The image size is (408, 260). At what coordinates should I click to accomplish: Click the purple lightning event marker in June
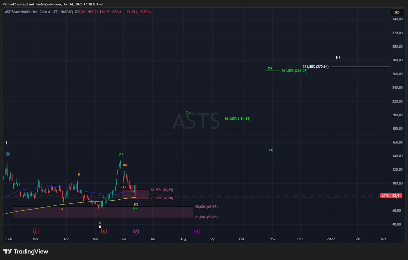pos(136,231)
